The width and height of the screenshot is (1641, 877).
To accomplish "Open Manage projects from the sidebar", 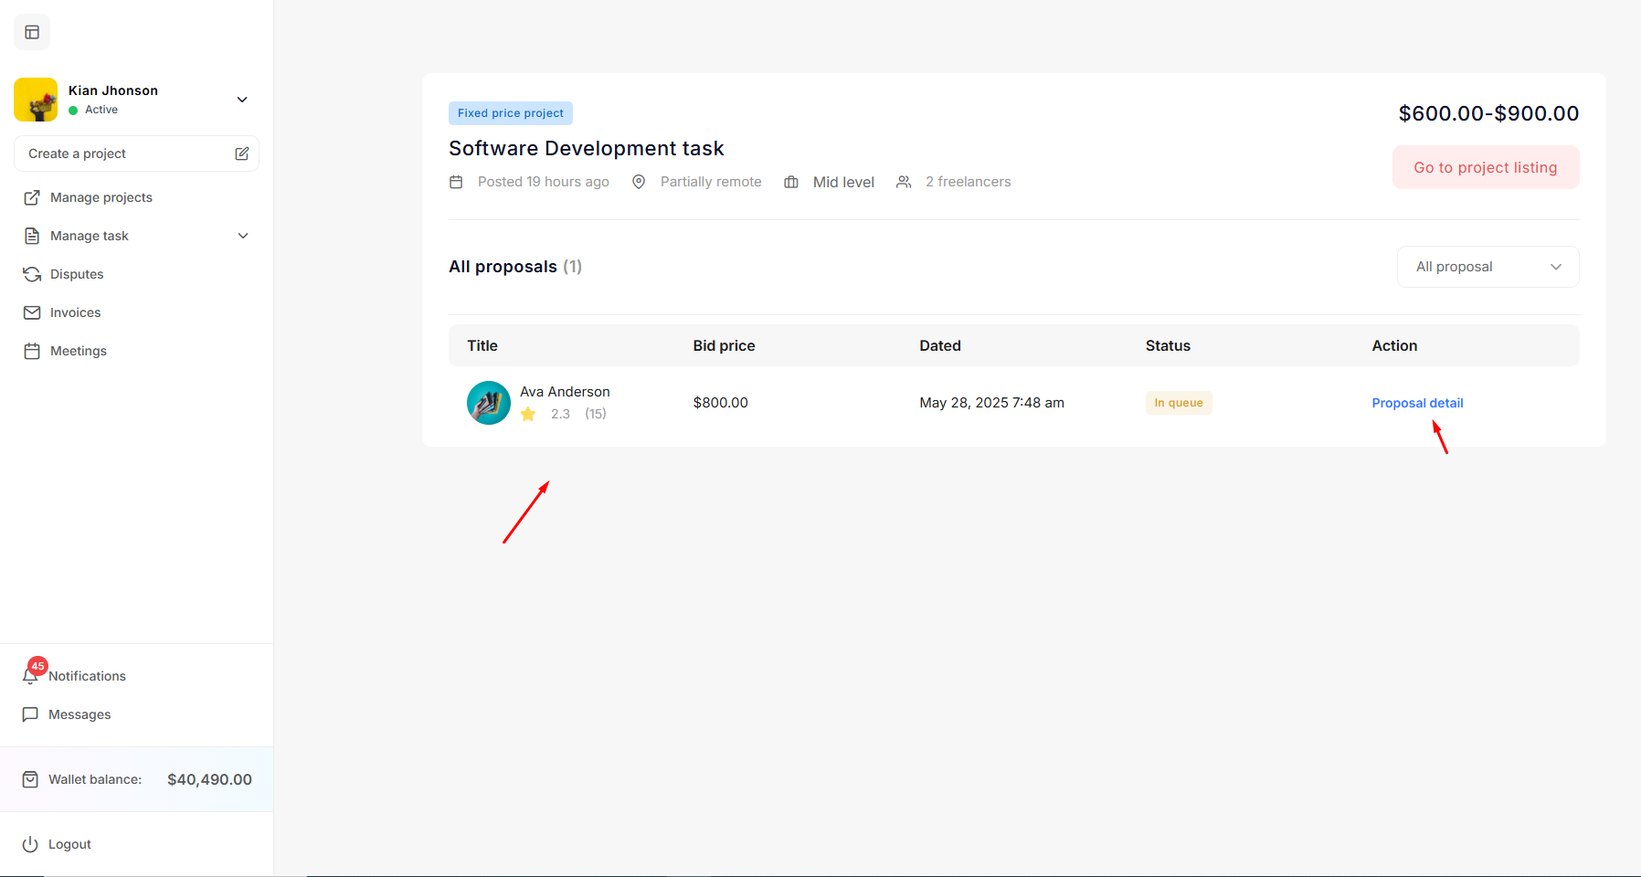I will 101,197.
